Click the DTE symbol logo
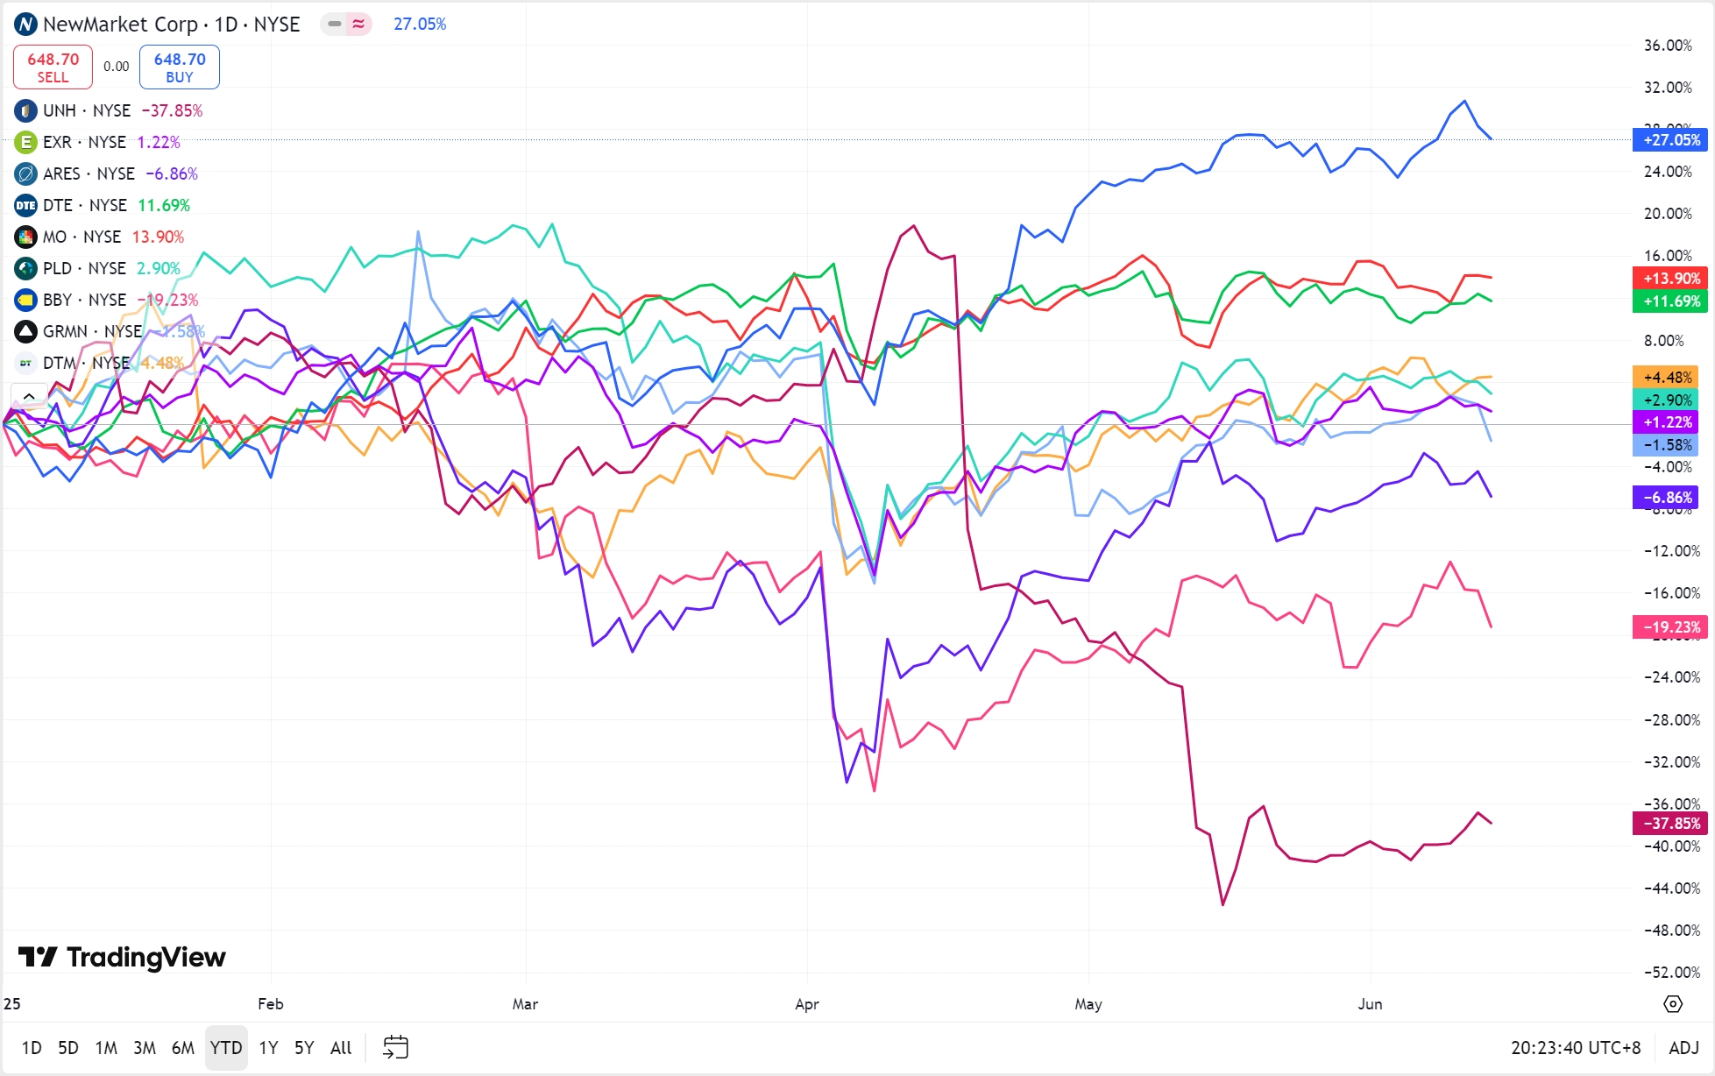Screen dimensions: 1715x1076 [x=26, y=205]
